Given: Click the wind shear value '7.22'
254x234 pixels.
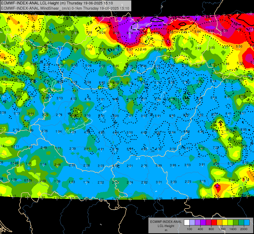Looking at the screenshot, I should (x=216, y=147).
